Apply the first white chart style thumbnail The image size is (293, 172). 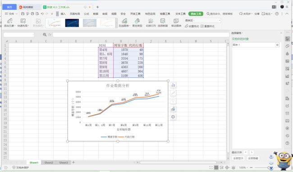pyautogui.click(x=54, y=23)
